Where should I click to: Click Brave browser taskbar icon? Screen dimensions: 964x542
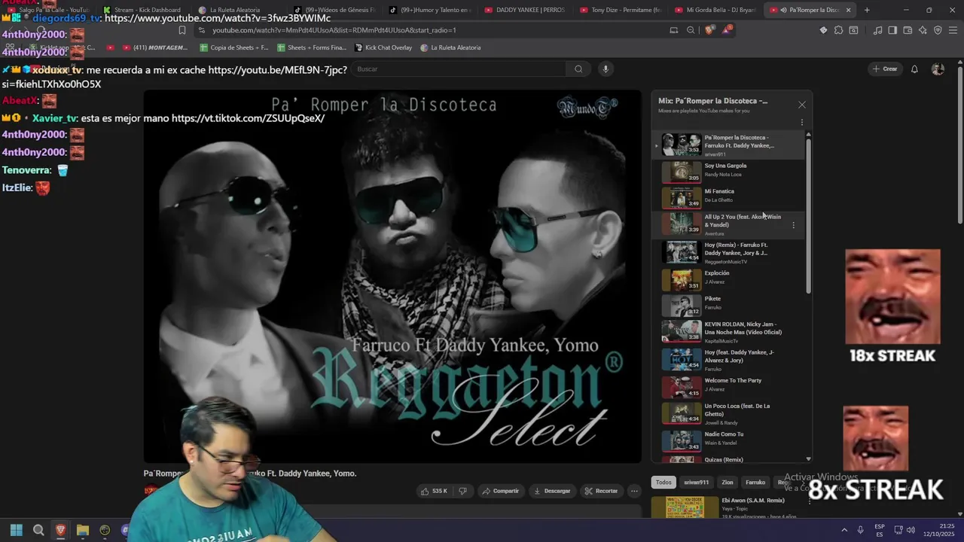(60, 530)
